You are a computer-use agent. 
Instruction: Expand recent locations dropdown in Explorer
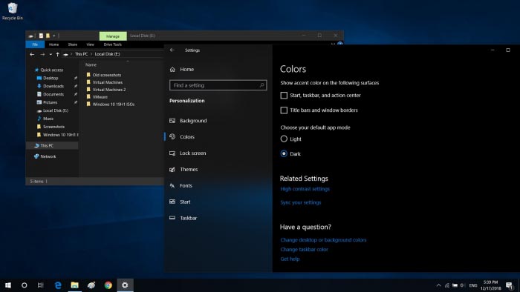tap(51, 54)
